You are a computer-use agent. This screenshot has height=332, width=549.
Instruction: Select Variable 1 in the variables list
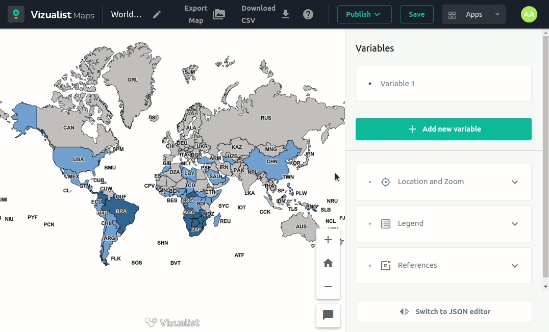tap(397, 84)
